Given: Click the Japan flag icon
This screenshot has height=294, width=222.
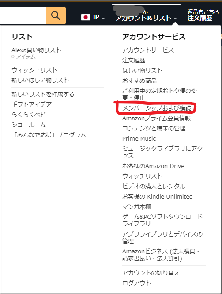Looking at the screenshot, I should pyautogui.click(x=86, y=17).
